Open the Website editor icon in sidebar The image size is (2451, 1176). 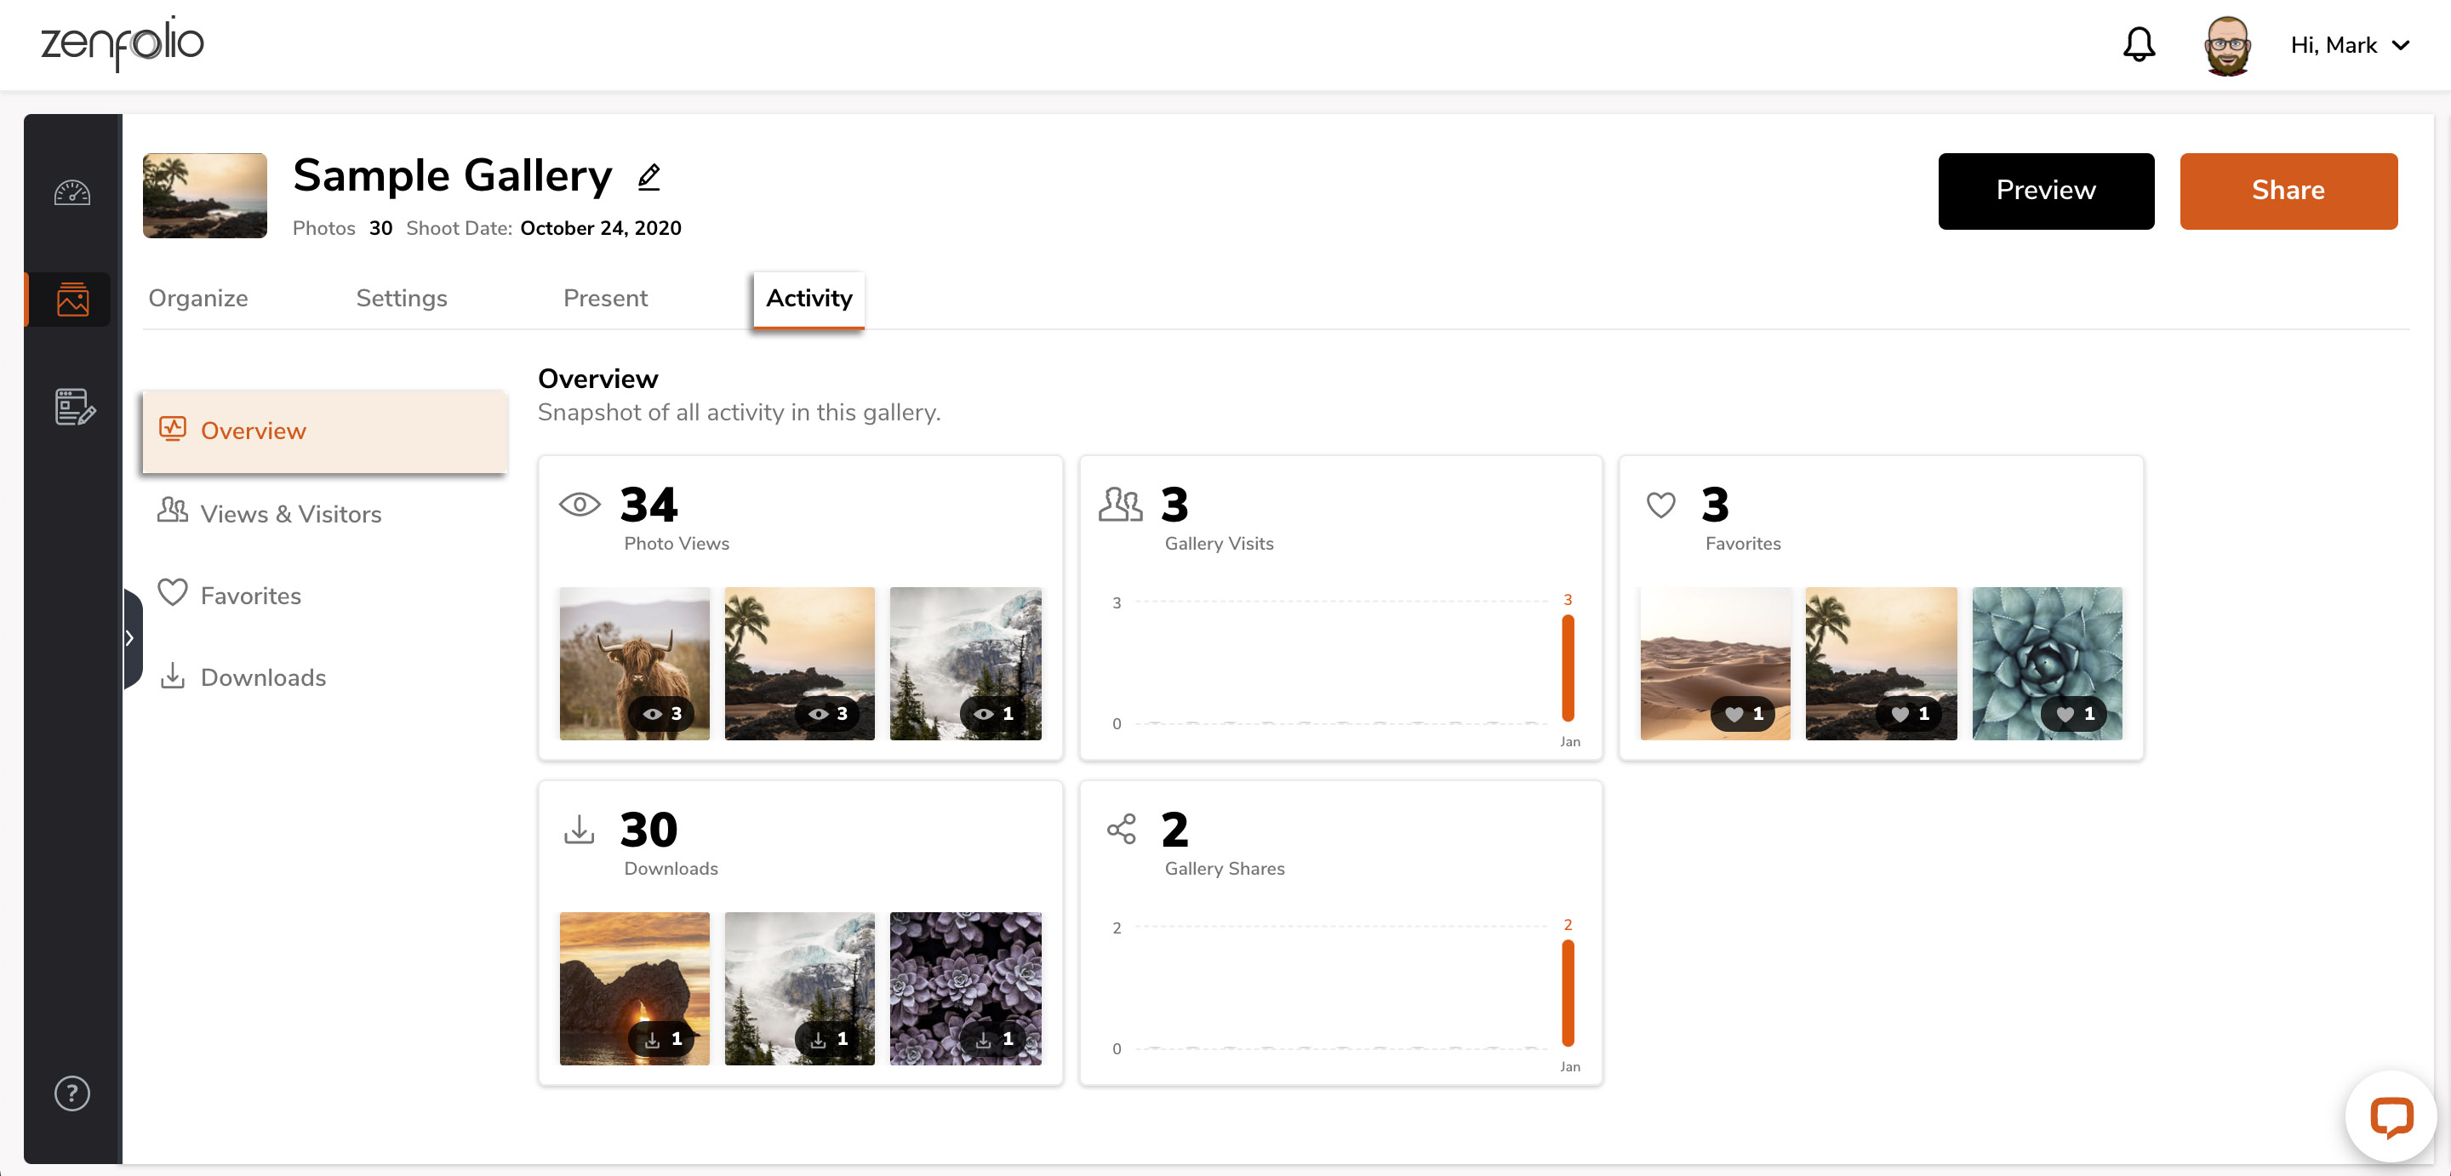72,410
